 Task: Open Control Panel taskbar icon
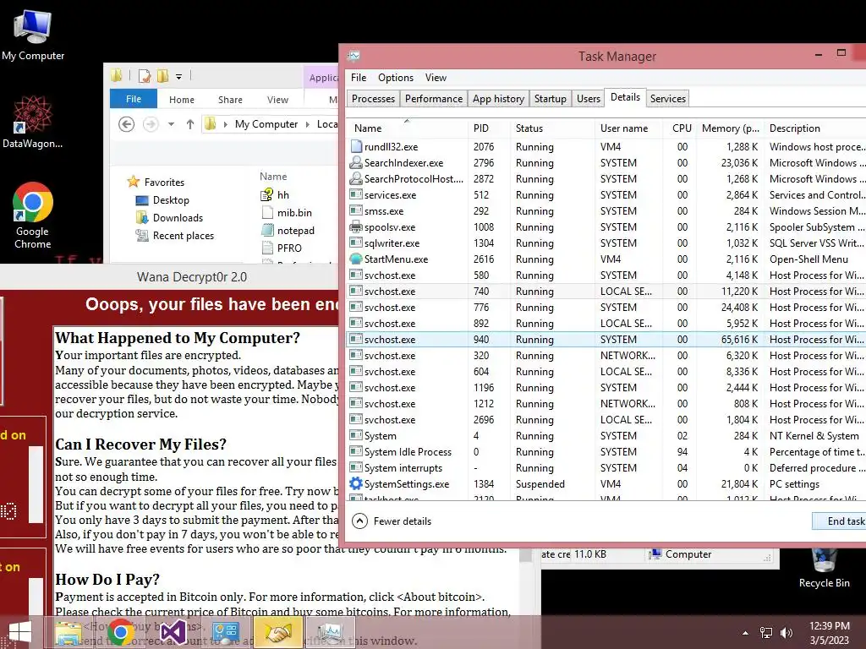click(x=225, y=632)
